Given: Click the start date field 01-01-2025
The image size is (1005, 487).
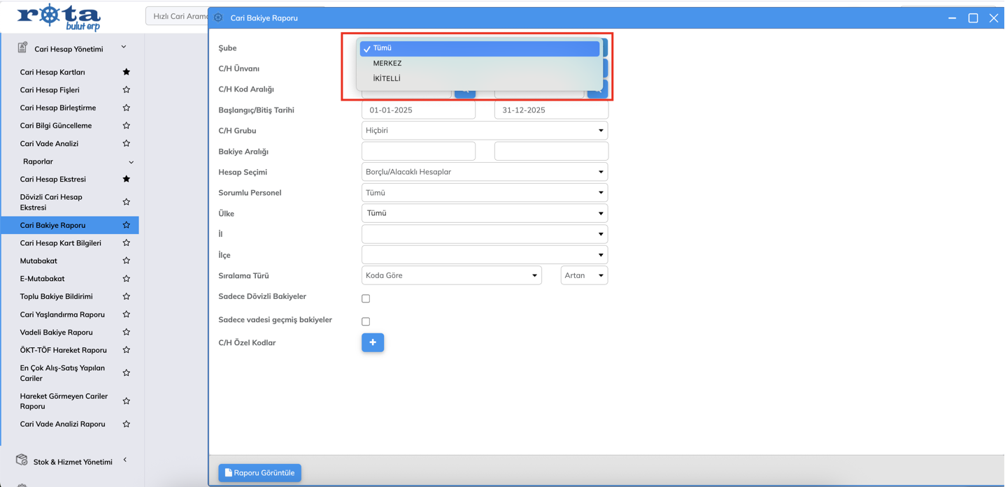Looking at the screenshot, I should pos(418,110).
